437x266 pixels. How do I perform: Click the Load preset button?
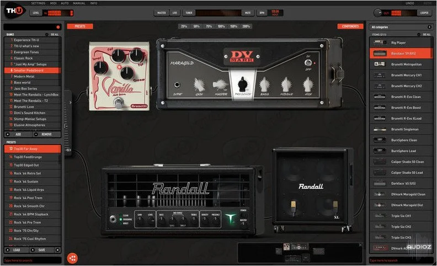tap(17, 250)
